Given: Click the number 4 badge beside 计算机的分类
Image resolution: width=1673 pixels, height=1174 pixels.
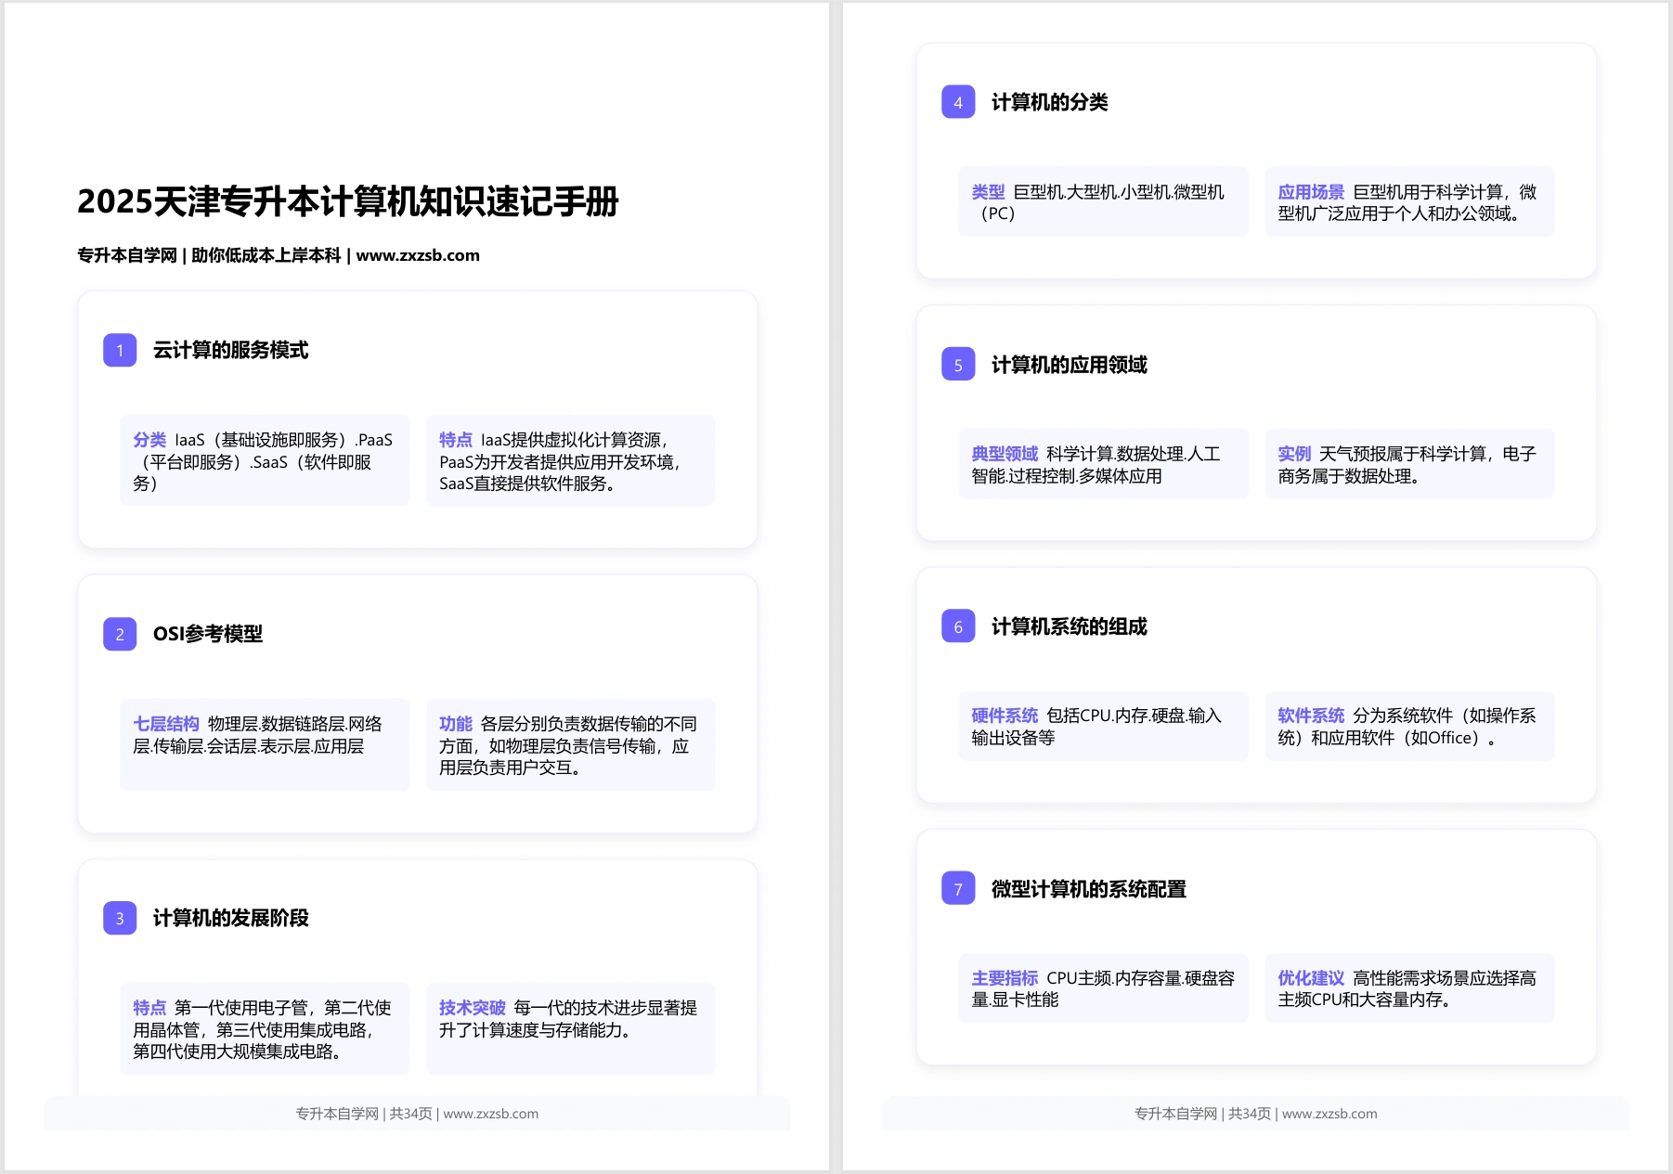Looking at the screenshot, I should tap(958, 102).
